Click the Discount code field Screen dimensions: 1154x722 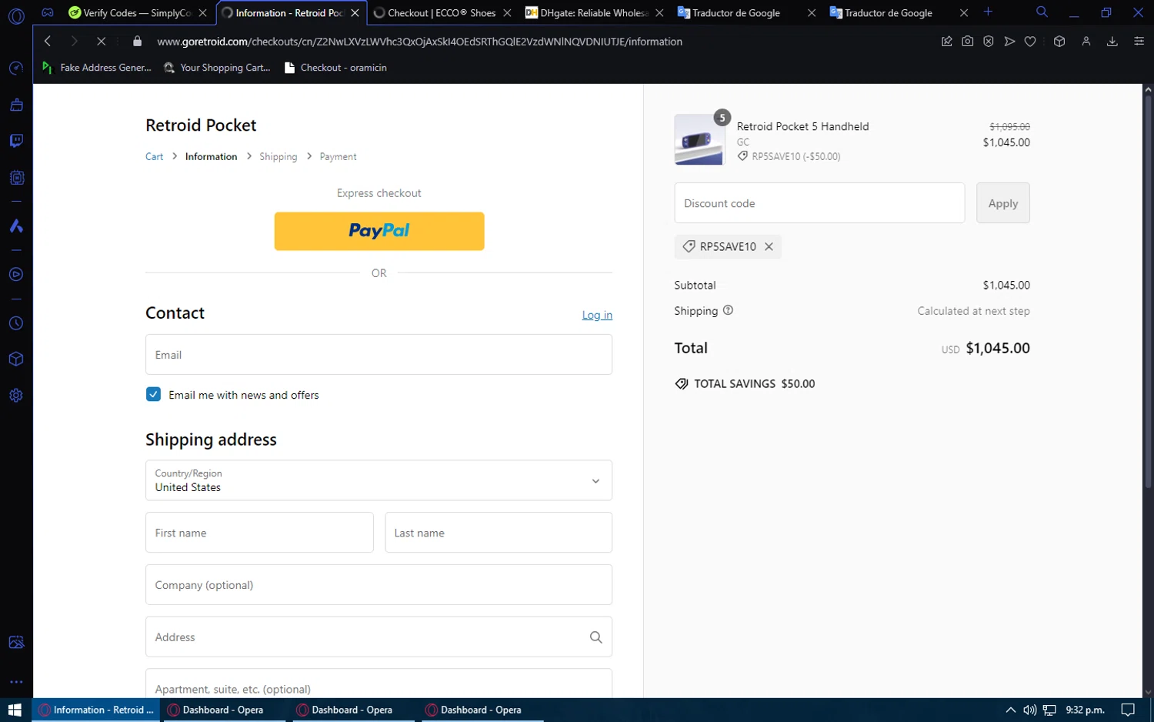pyautogui.click(x=819, y=203)
